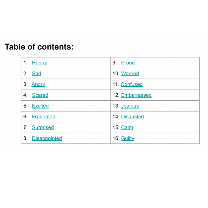The width and height of the screenshot is (208, 208).
Task: Open the Jealous link
Action: click(130, 106)
